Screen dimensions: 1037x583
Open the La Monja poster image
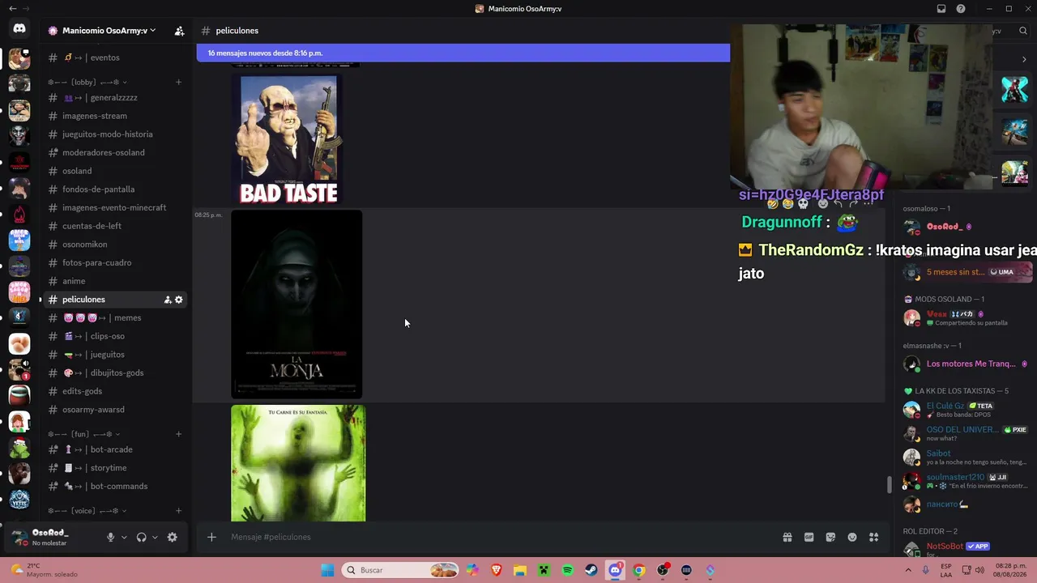(297, 304)
